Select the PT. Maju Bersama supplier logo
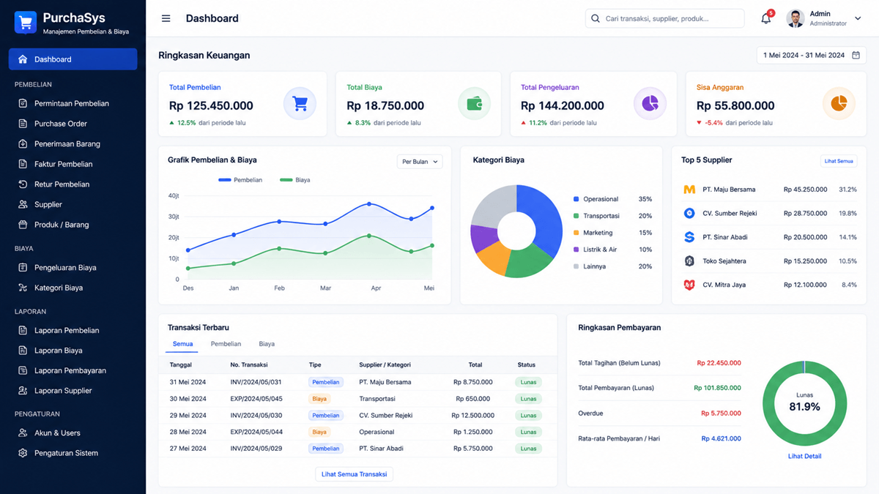 pos(689,190)
